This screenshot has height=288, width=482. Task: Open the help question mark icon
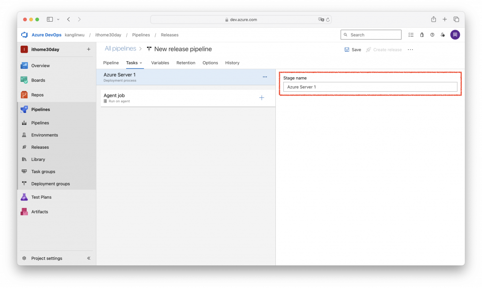(432, 35)
